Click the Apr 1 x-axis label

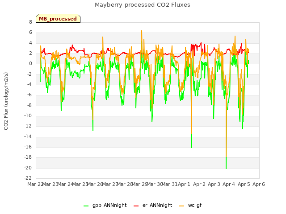coord(184,184)
